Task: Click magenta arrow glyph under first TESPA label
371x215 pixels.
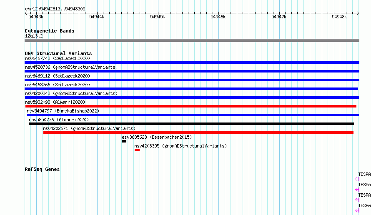Action: coord(357,179)
